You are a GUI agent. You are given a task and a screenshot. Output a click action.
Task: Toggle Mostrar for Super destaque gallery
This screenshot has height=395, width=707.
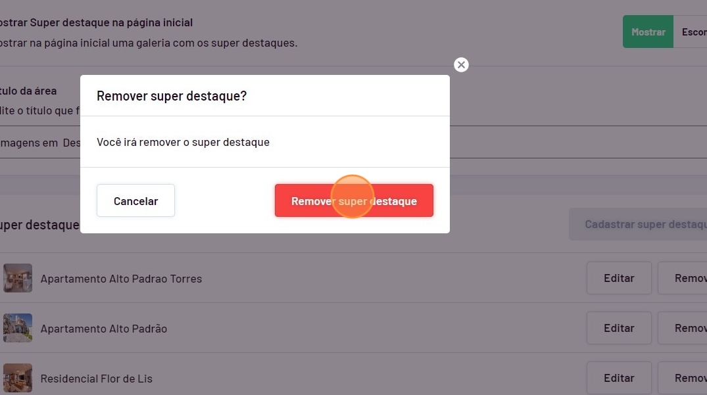648,32
